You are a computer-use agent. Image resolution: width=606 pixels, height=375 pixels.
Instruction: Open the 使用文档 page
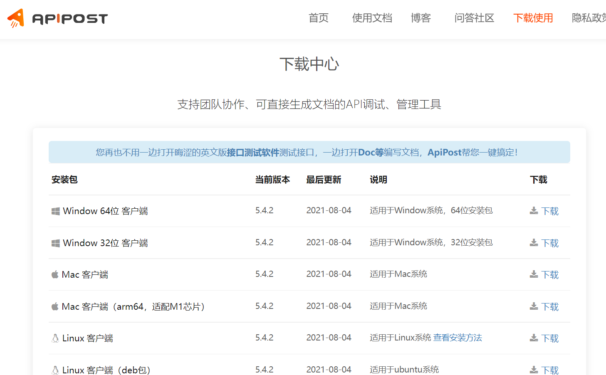point(372,18)
